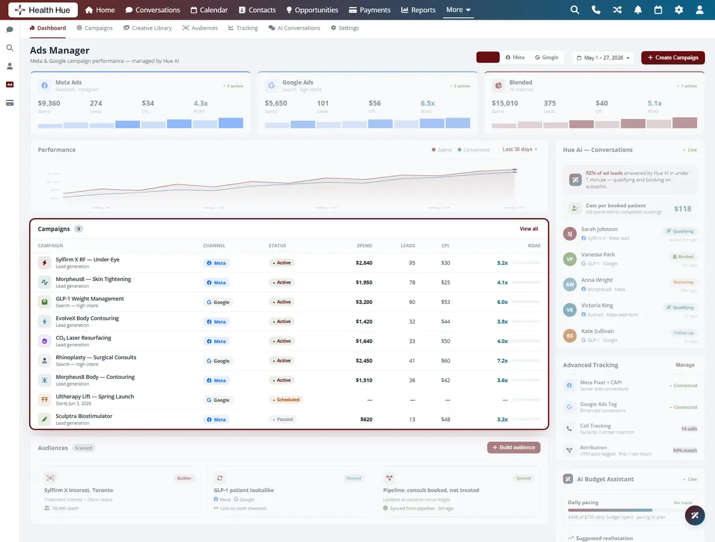The height and width of the screenshot is (542, 715).
Task: Click the Build audience button
Action: click(514, 448)
